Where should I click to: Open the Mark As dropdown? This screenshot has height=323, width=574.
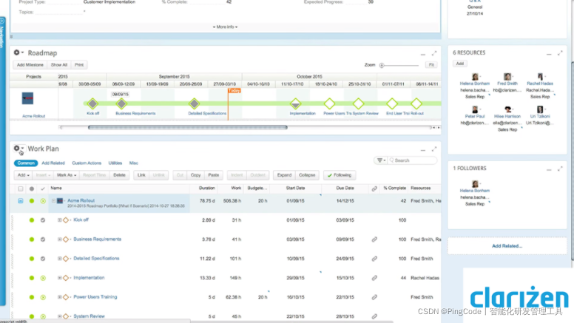[x=67, y=175]
